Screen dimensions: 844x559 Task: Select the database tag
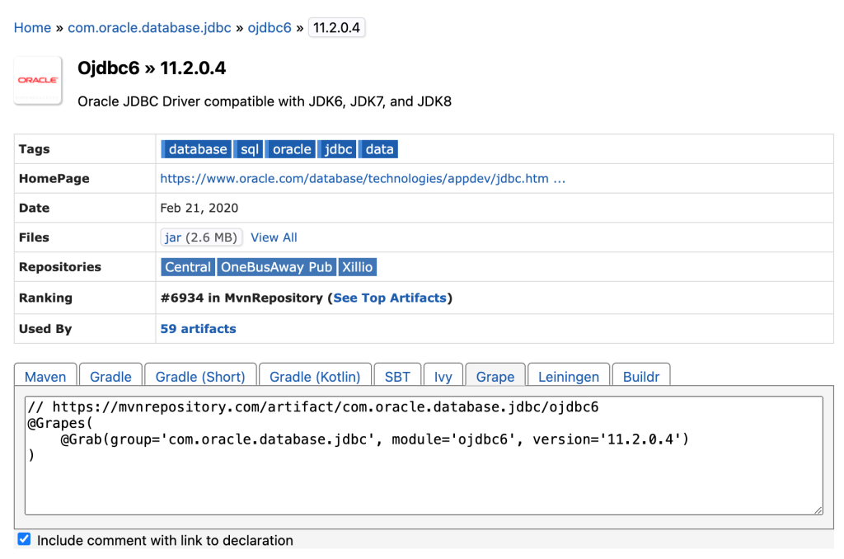tap(196, 149)
